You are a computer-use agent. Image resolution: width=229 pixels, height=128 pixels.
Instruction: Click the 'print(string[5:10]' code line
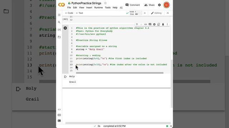121,65
